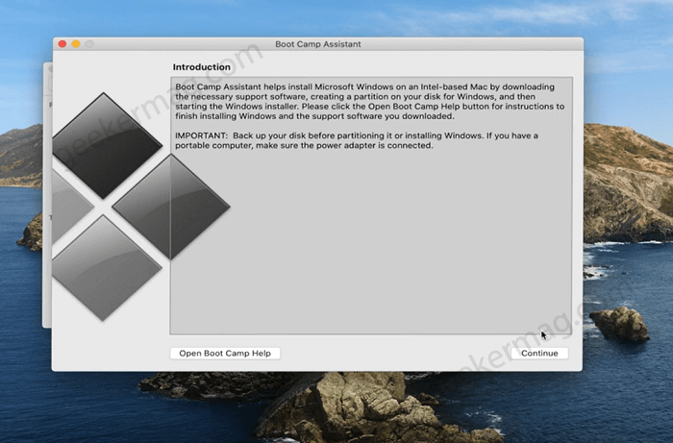Click the intro paragraph starting 'Boot Camp Assistant helps'
Viewport: 673px width, 443px height.
(369, 101)
